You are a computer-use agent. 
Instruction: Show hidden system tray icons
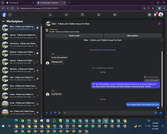pyautogui.click(x=146, y=126)
